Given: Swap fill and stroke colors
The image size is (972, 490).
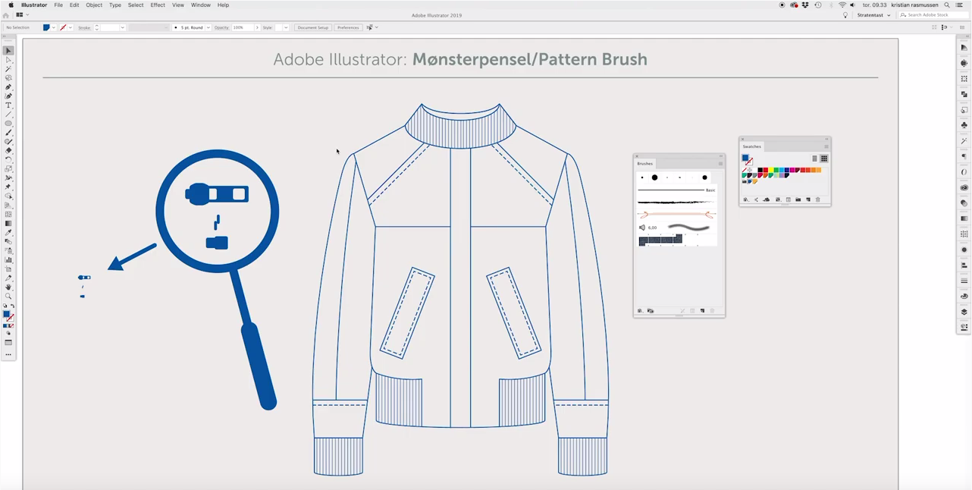Looking at the screenshot, I should pos(12,306).
